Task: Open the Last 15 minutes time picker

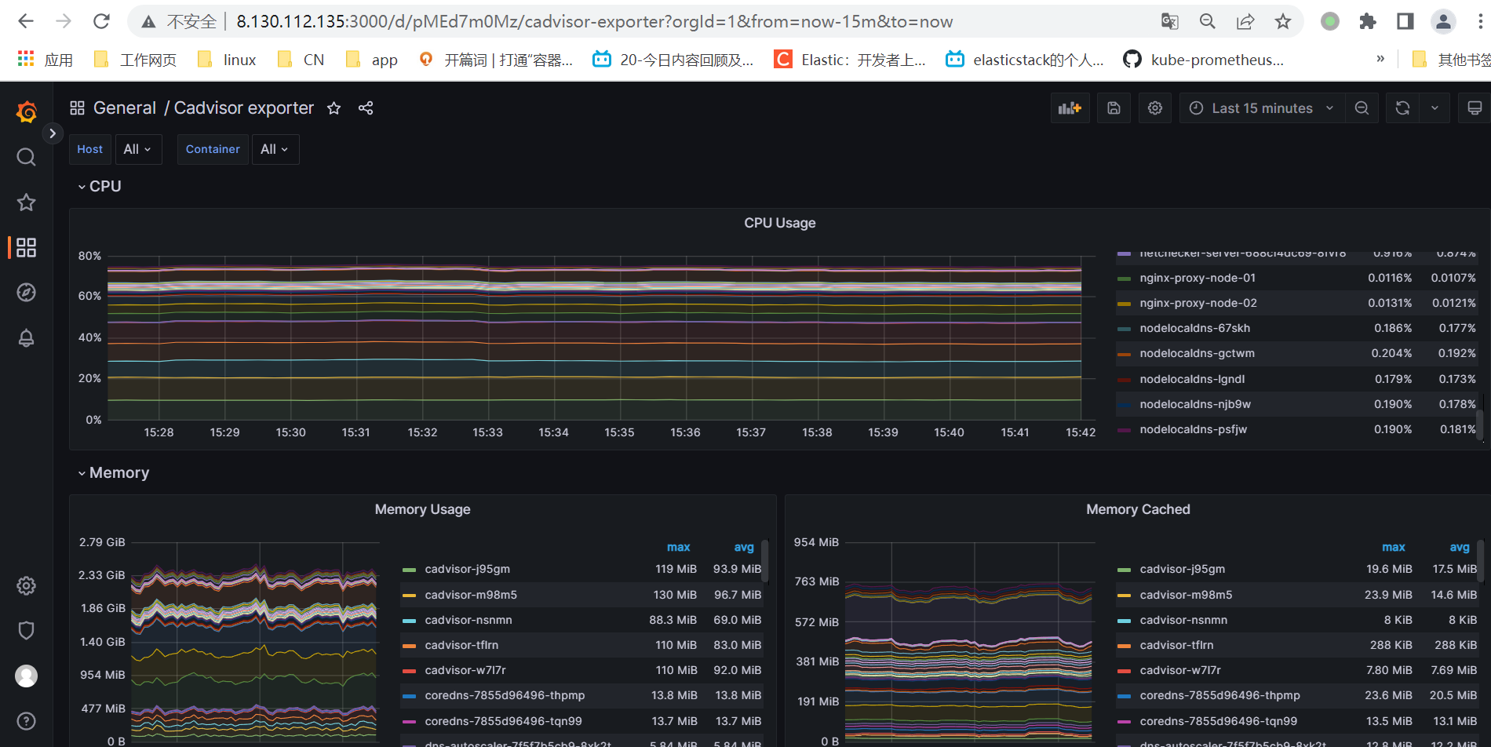Action: [1262, 108]
